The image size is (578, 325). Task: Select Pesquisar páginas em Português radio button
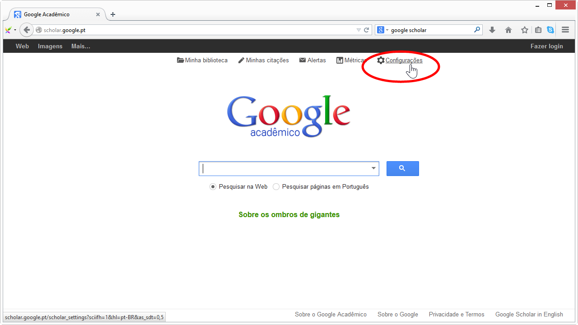[276, 187]
